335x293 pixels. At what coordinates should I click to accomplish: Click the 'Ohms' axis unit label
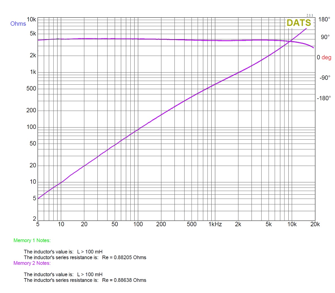click(x=18, y=24)
